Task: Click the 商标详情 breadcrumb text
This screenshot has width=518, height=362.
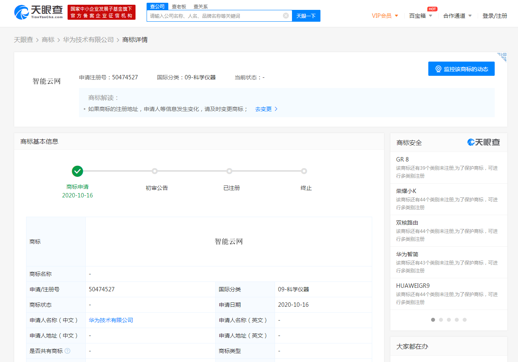Action: [135, 39]
